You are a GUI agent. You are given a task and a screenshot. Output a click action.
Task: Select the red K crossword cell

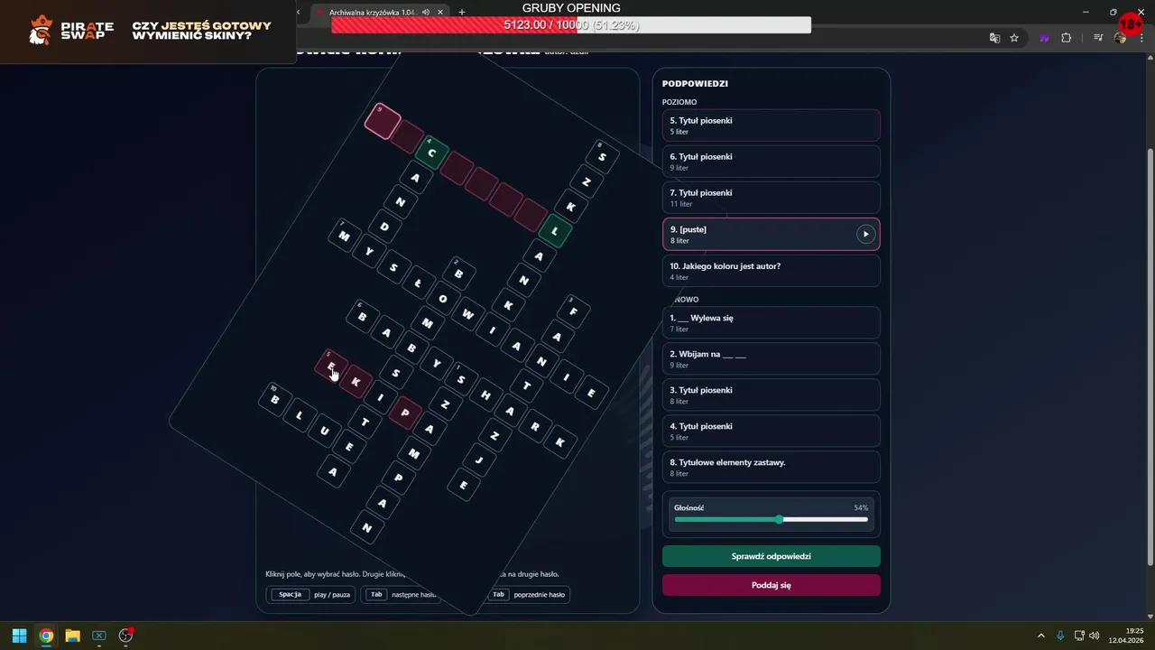coord(356,382)
